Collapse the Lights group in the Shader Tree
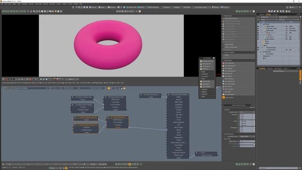The width and height of the screenshot is (302, 170). coord(261,45)
